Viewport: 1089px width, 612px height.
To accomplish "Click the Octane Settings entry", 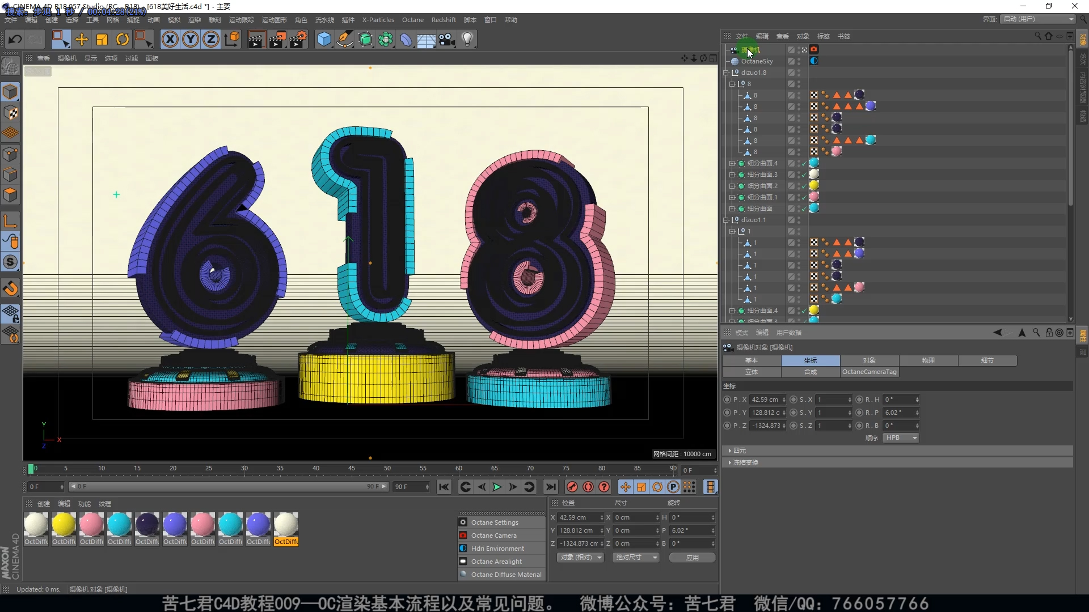I will click(x=501, y=522).
